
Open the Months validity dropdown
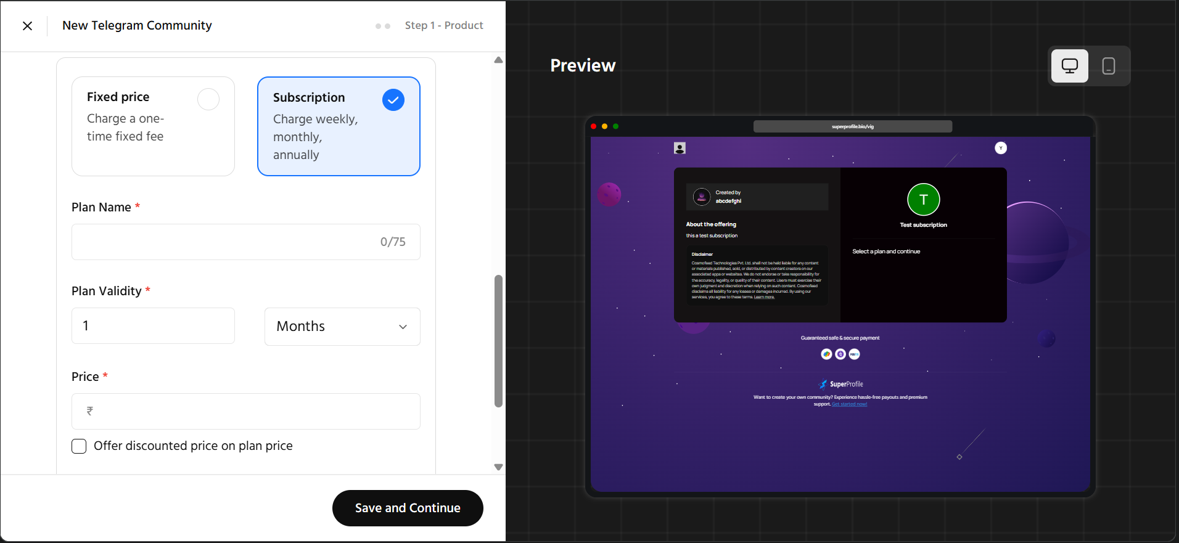pos(342,327)
